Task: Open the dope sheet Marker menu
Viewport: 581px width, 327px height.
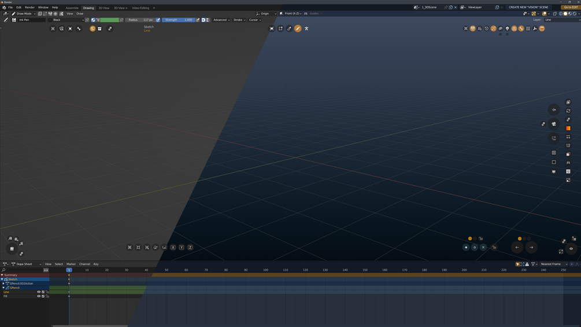Action: [71, 264]
